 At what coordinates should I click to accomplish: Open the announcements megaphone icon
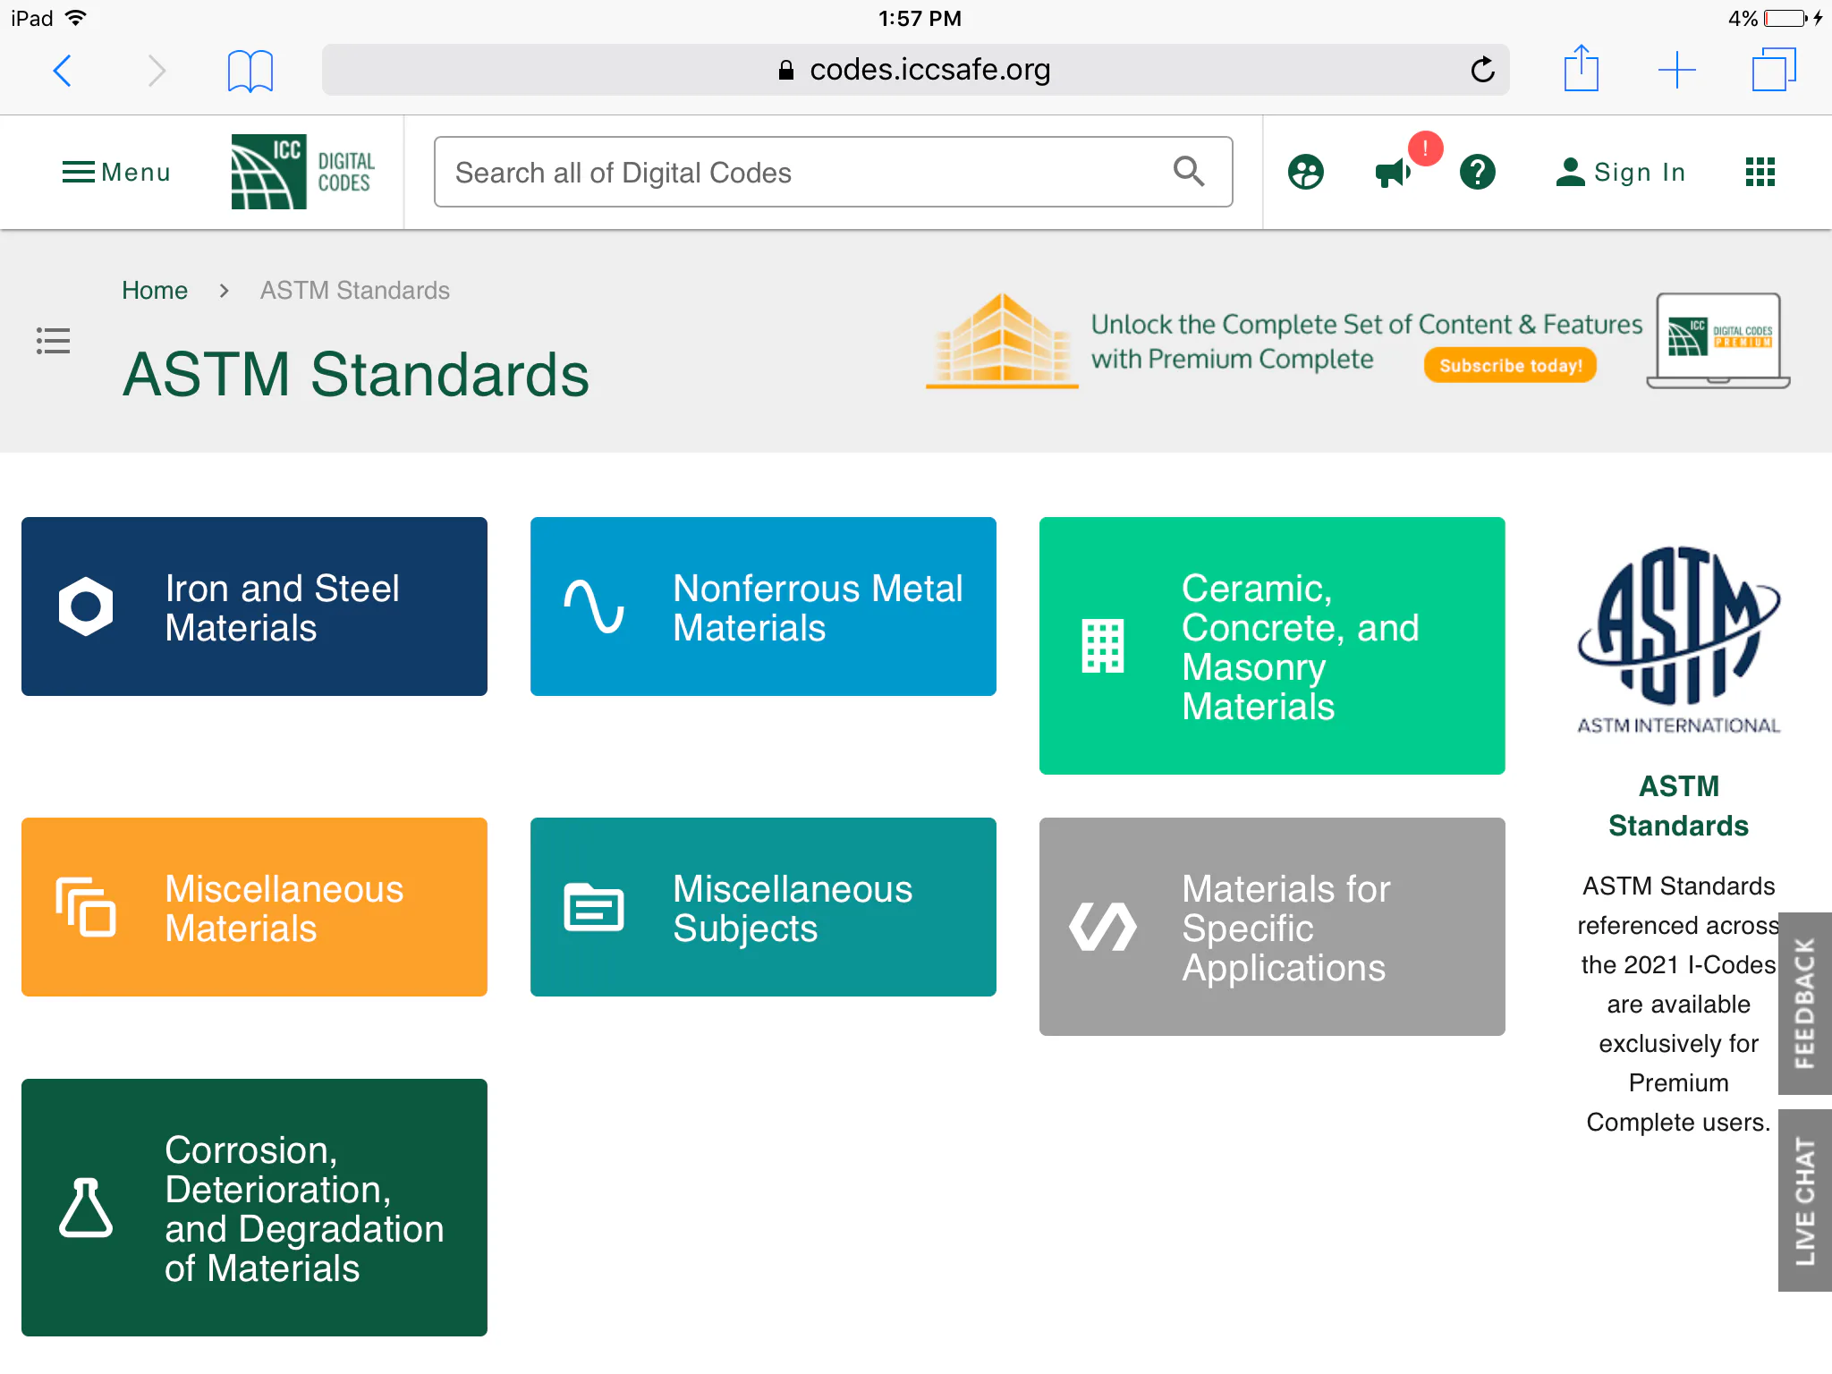1393,172
